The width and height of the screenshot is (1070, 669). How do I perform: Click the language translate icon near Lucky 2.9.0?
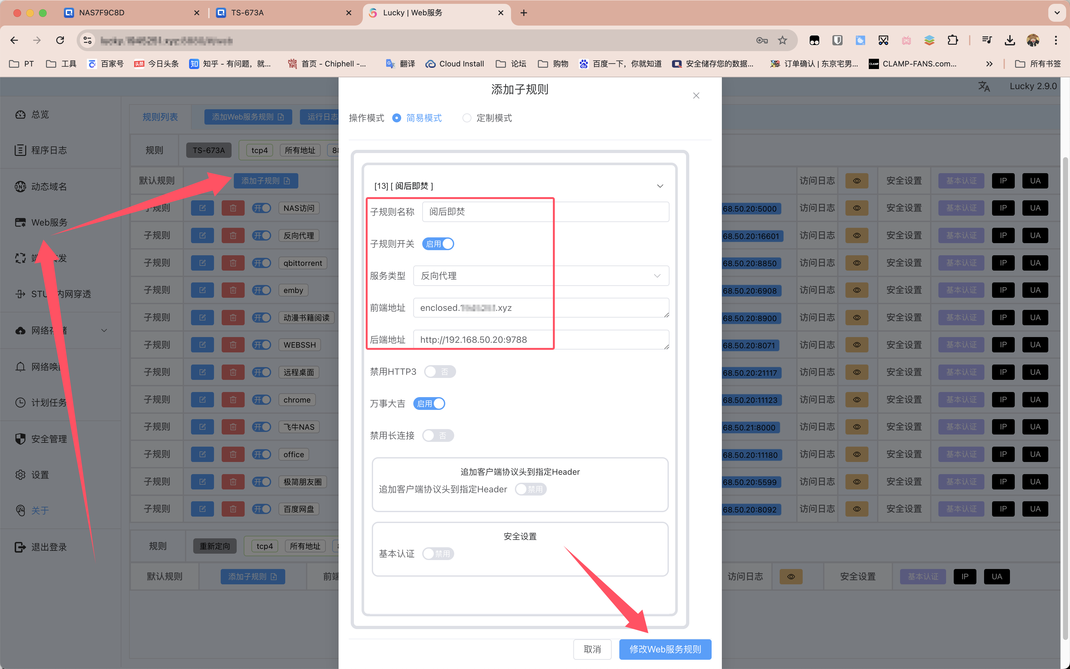(x=984, y=86)
